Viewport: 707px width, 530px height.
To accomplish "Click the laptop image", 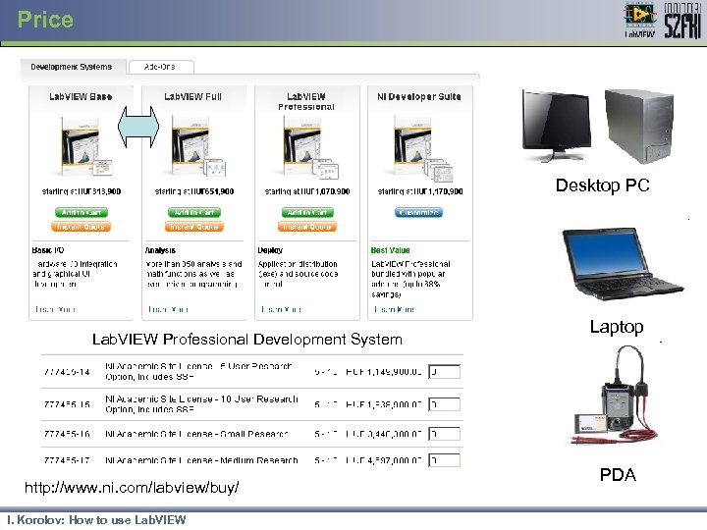I will pos(623,265).
